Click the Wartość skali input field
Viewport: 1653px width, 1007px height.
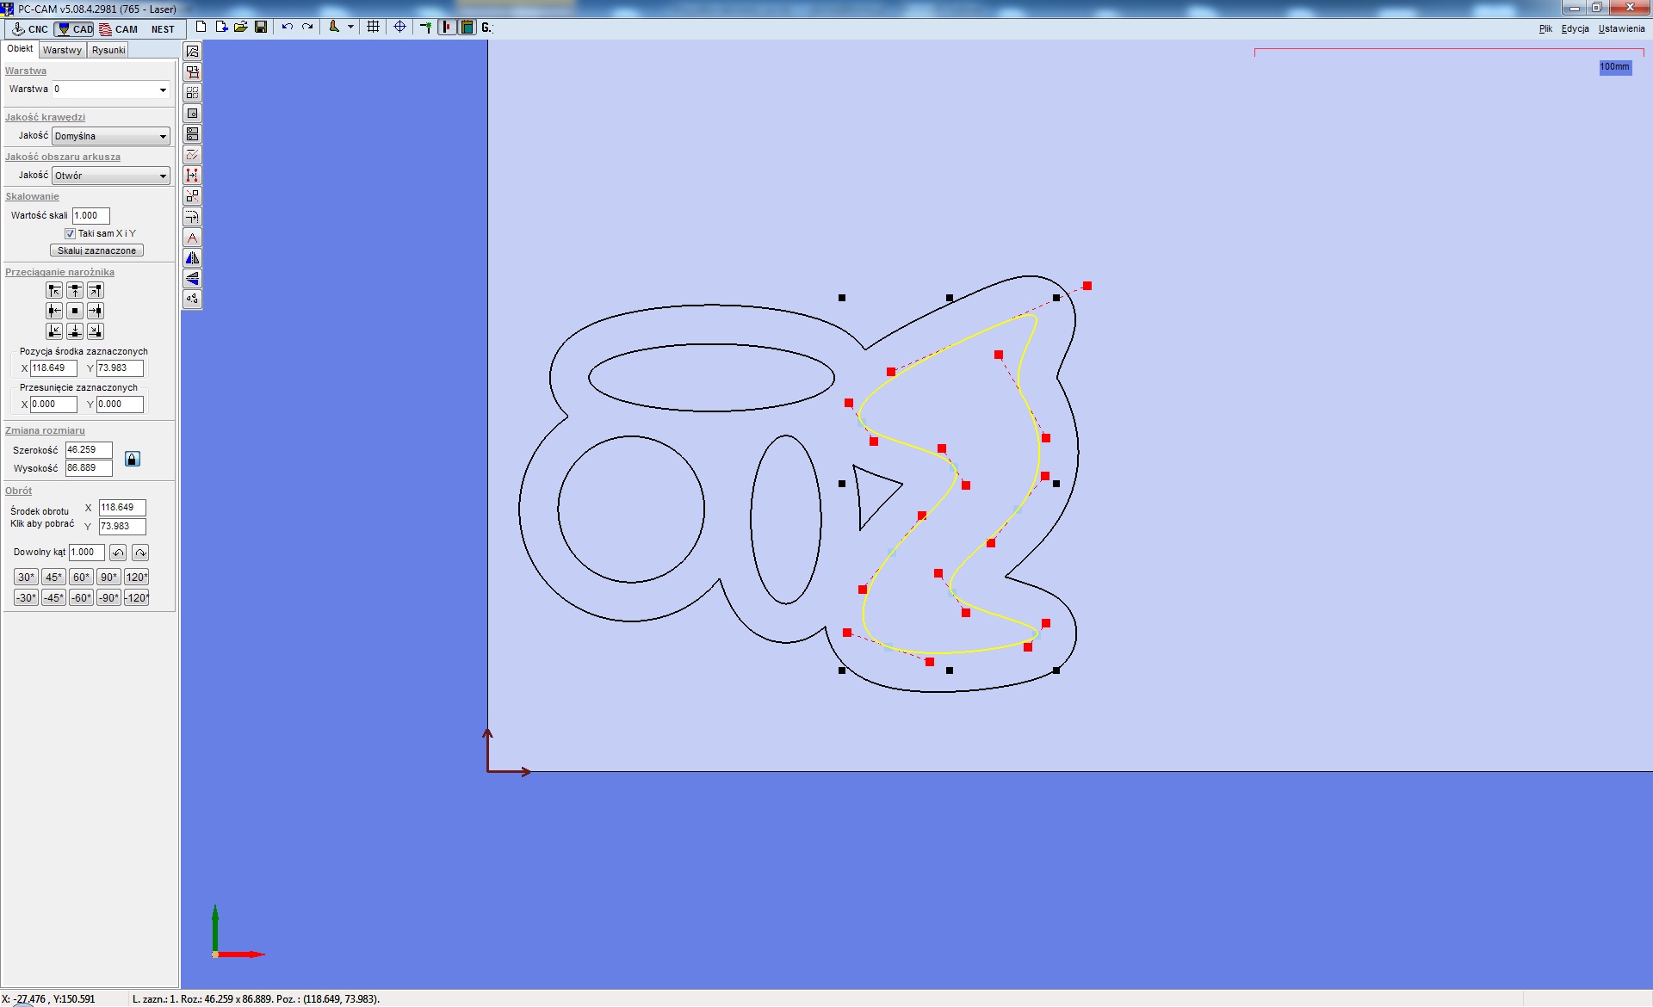(x=91, y=216)
